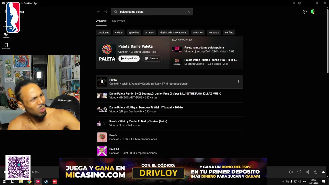This screenshot has width=329, height=185.
Task: Click the Guardar button
Action: point(152,59)
